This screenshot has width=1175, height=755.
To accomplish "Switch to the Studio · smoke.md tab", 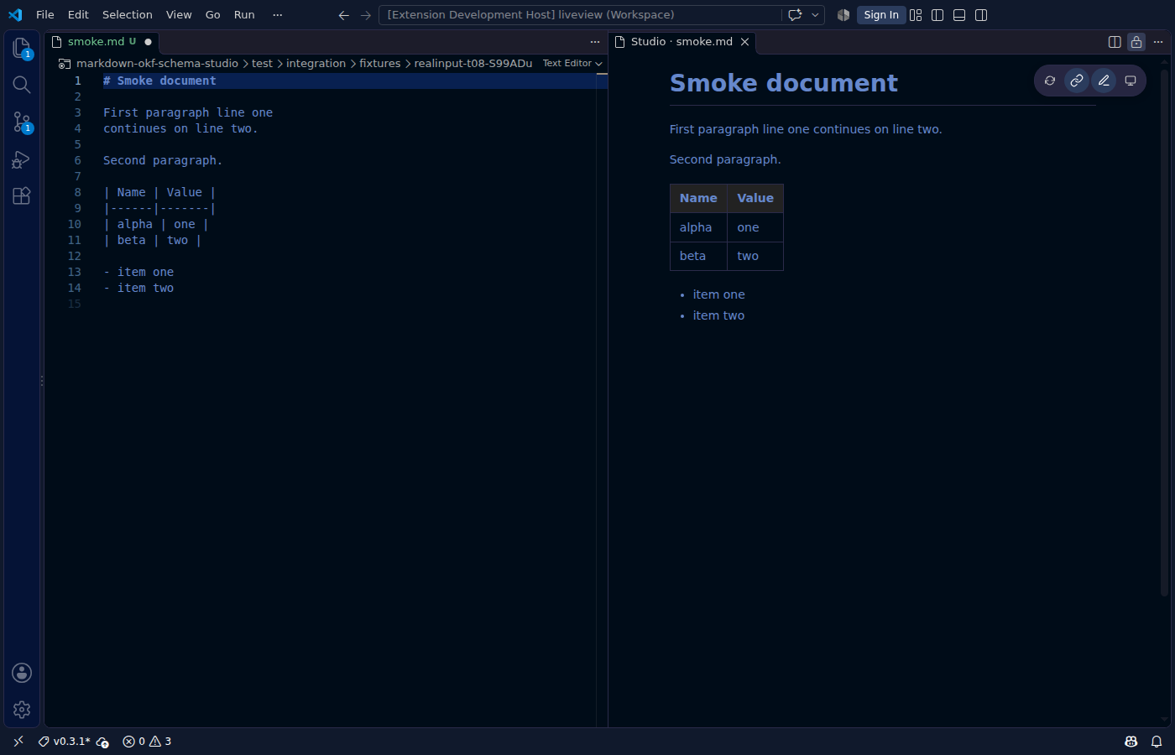I will click(681, 42).
